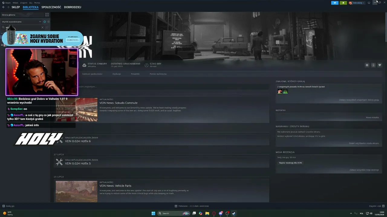Open the Poradniki link
Image resolution: width=387 pixels, height=217 pixels.
[135, 74]
